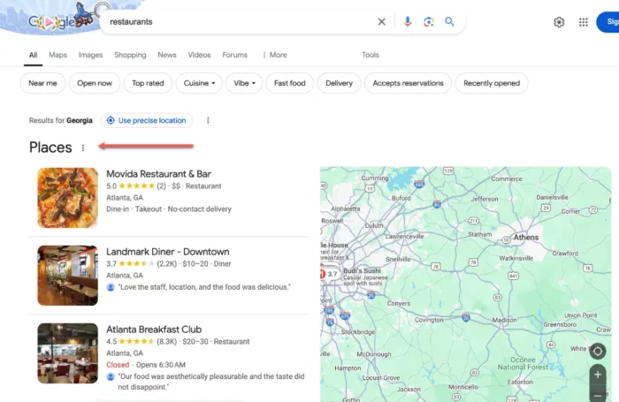This screenshot has height=402, width=619.
Task: Click Budi's Sushi label on map
Action: tap(362, 271)
